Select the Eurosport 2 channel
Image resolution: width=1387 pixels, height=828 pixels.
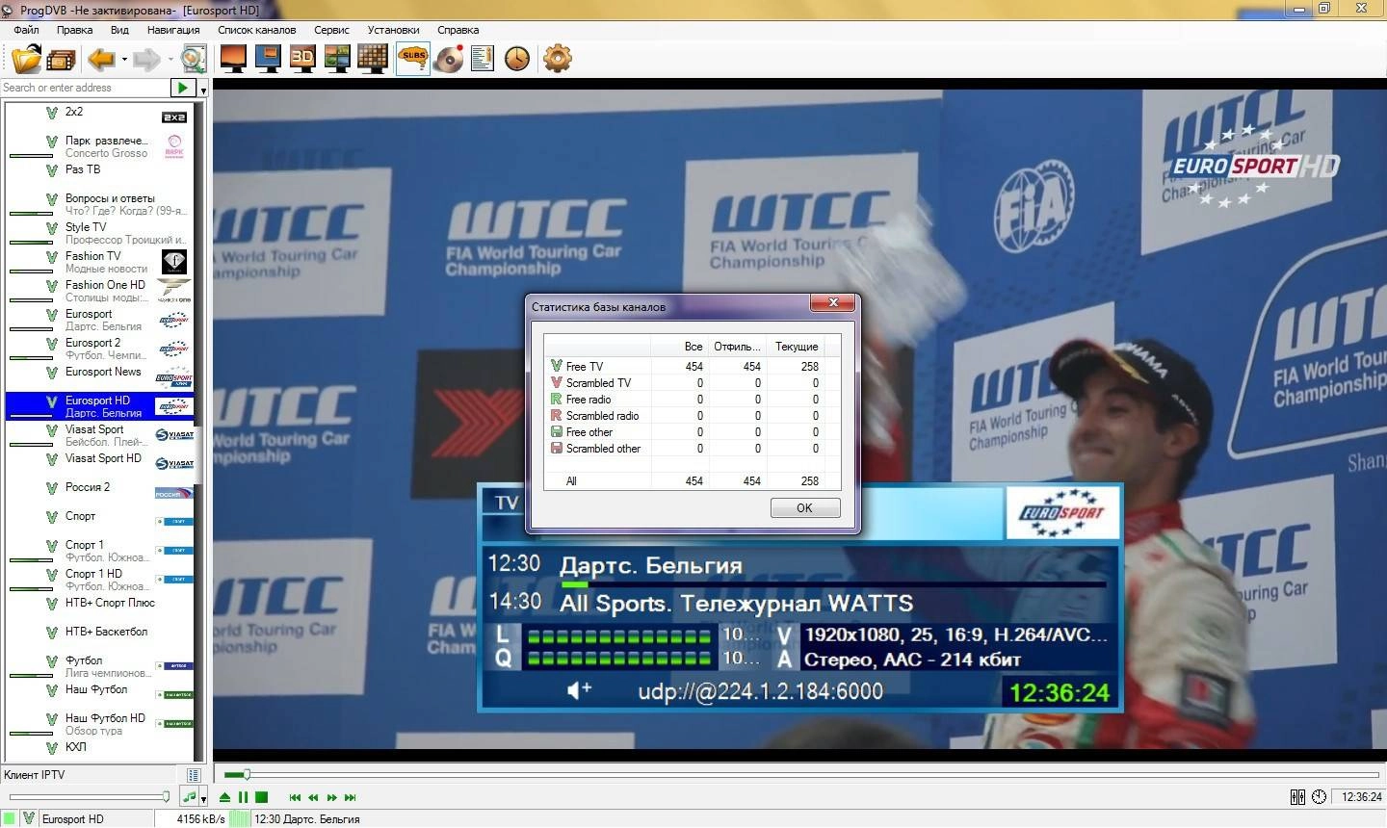point(100,349)
